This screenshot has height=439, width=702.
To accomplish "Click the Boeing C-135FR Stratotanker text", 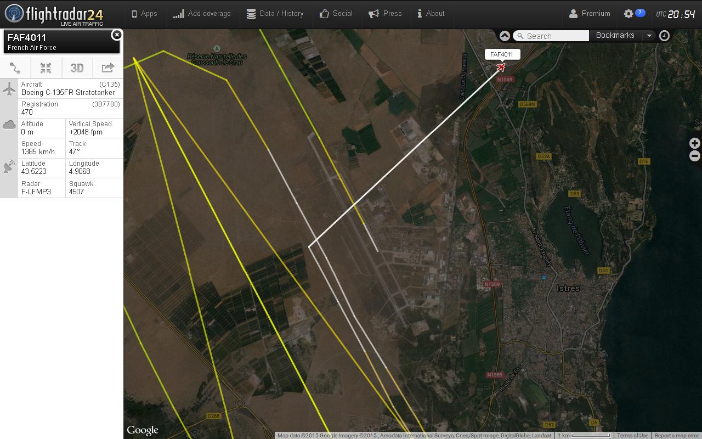I will click(68, 93).
